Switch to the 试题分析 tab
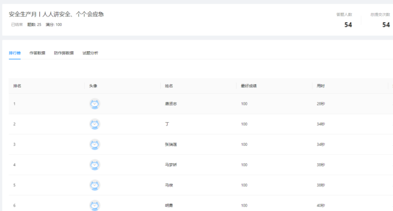Image resolution: width=393 pixels, height=211 pixels. 90,53
